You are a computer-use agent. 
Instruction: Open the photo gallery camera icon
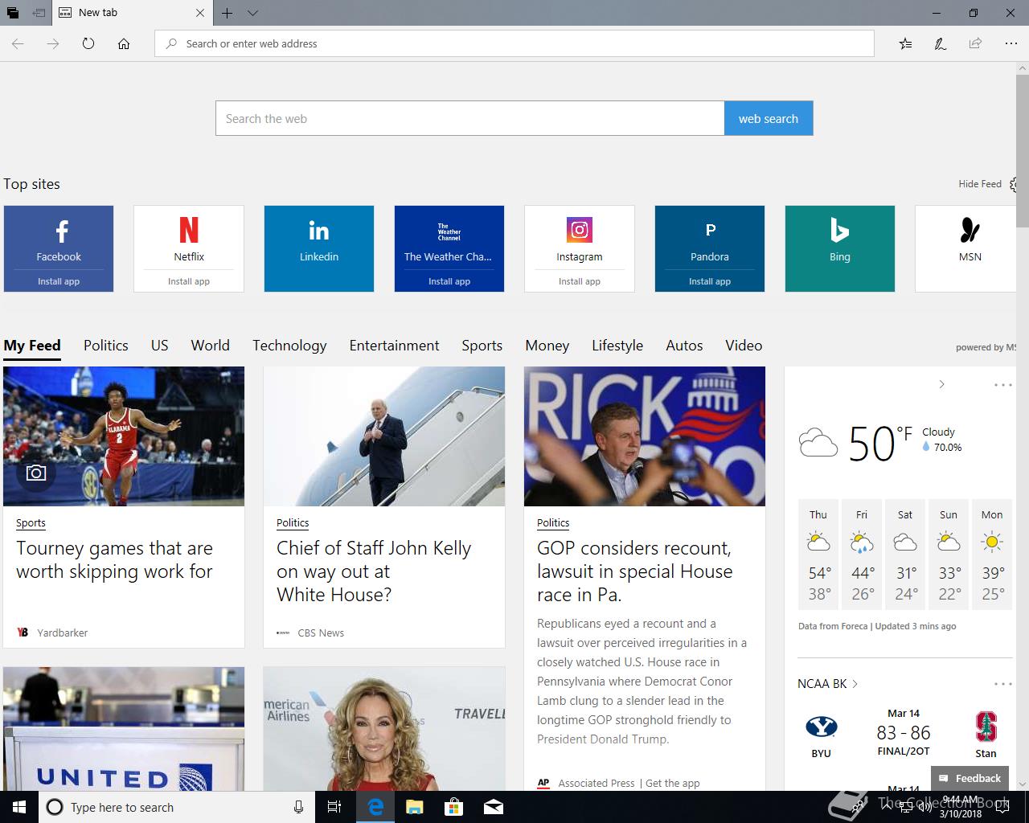coord(36,473)
